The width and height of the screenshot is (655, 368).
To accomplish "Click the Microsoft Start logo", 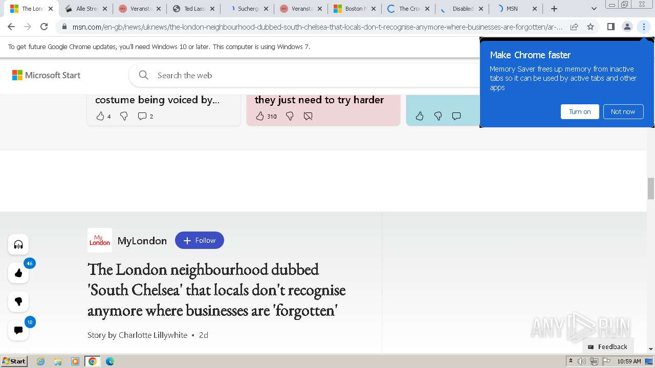I will click(46, 75).
